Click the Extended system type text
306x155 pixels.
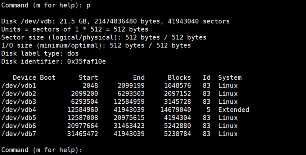click(233, 110)
